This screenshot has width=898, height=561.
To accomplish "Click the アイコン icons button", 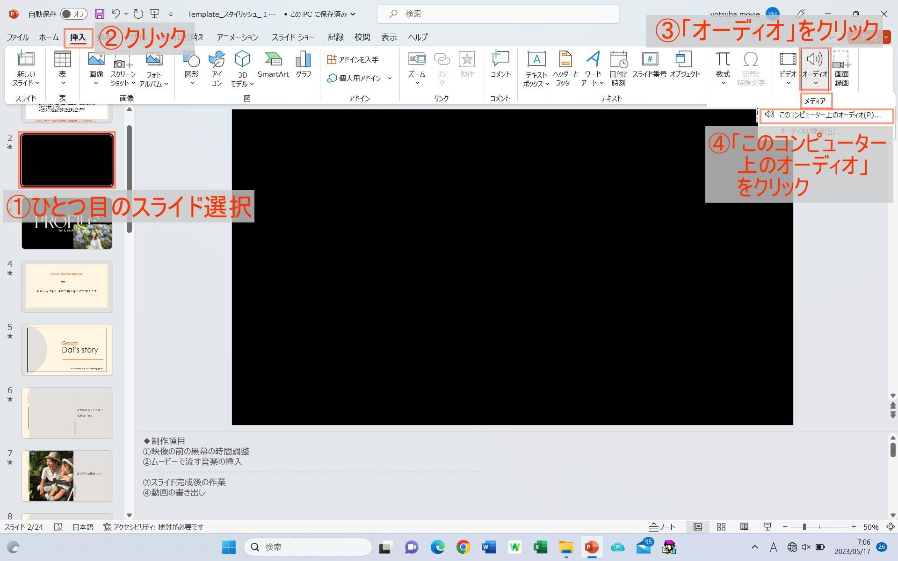I will pyautogui.click(x=216, y=68).
